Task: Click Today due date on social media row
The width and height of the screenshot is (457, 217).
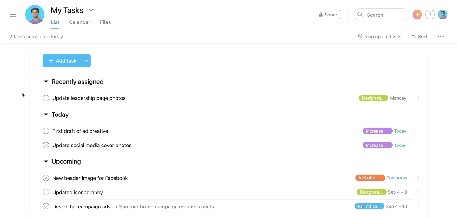Action: pyautogui.click(x=400, y=145)
